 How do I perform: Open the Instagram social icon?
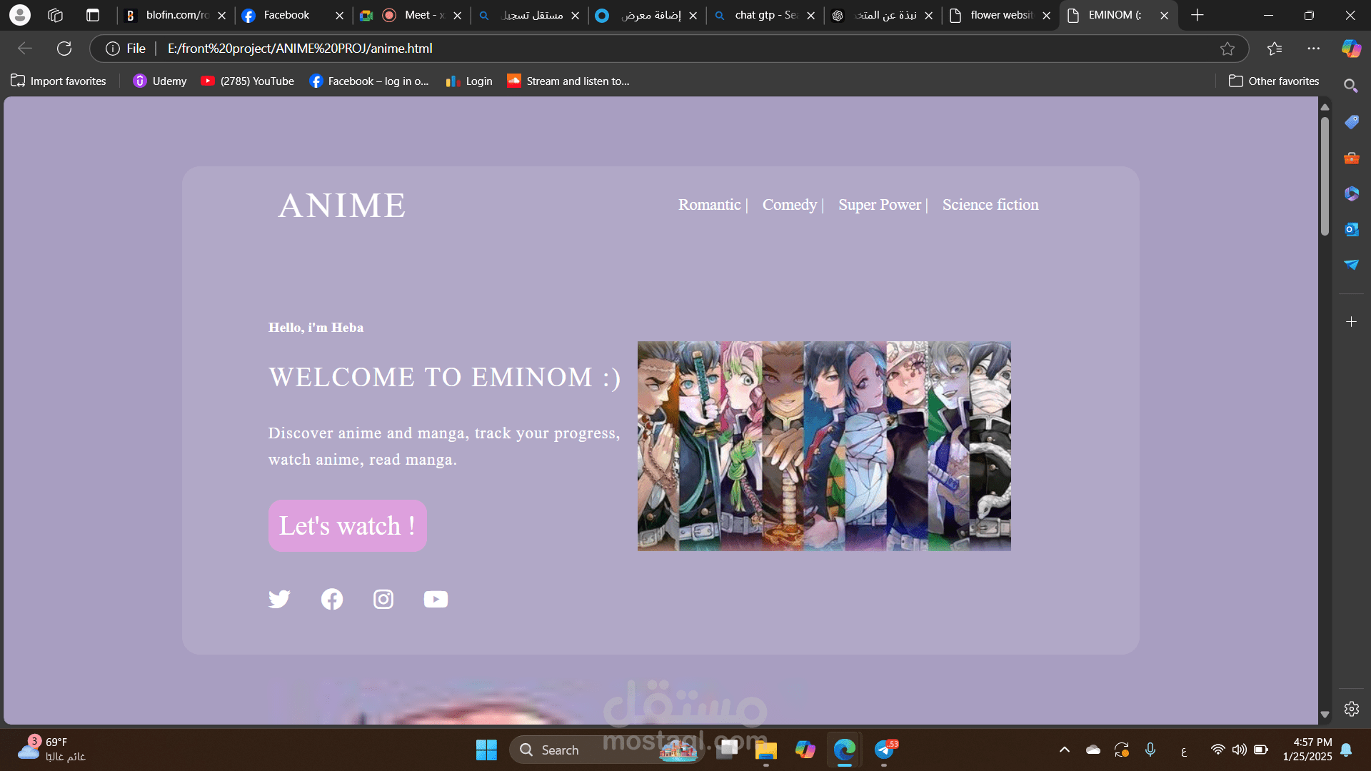383,599
